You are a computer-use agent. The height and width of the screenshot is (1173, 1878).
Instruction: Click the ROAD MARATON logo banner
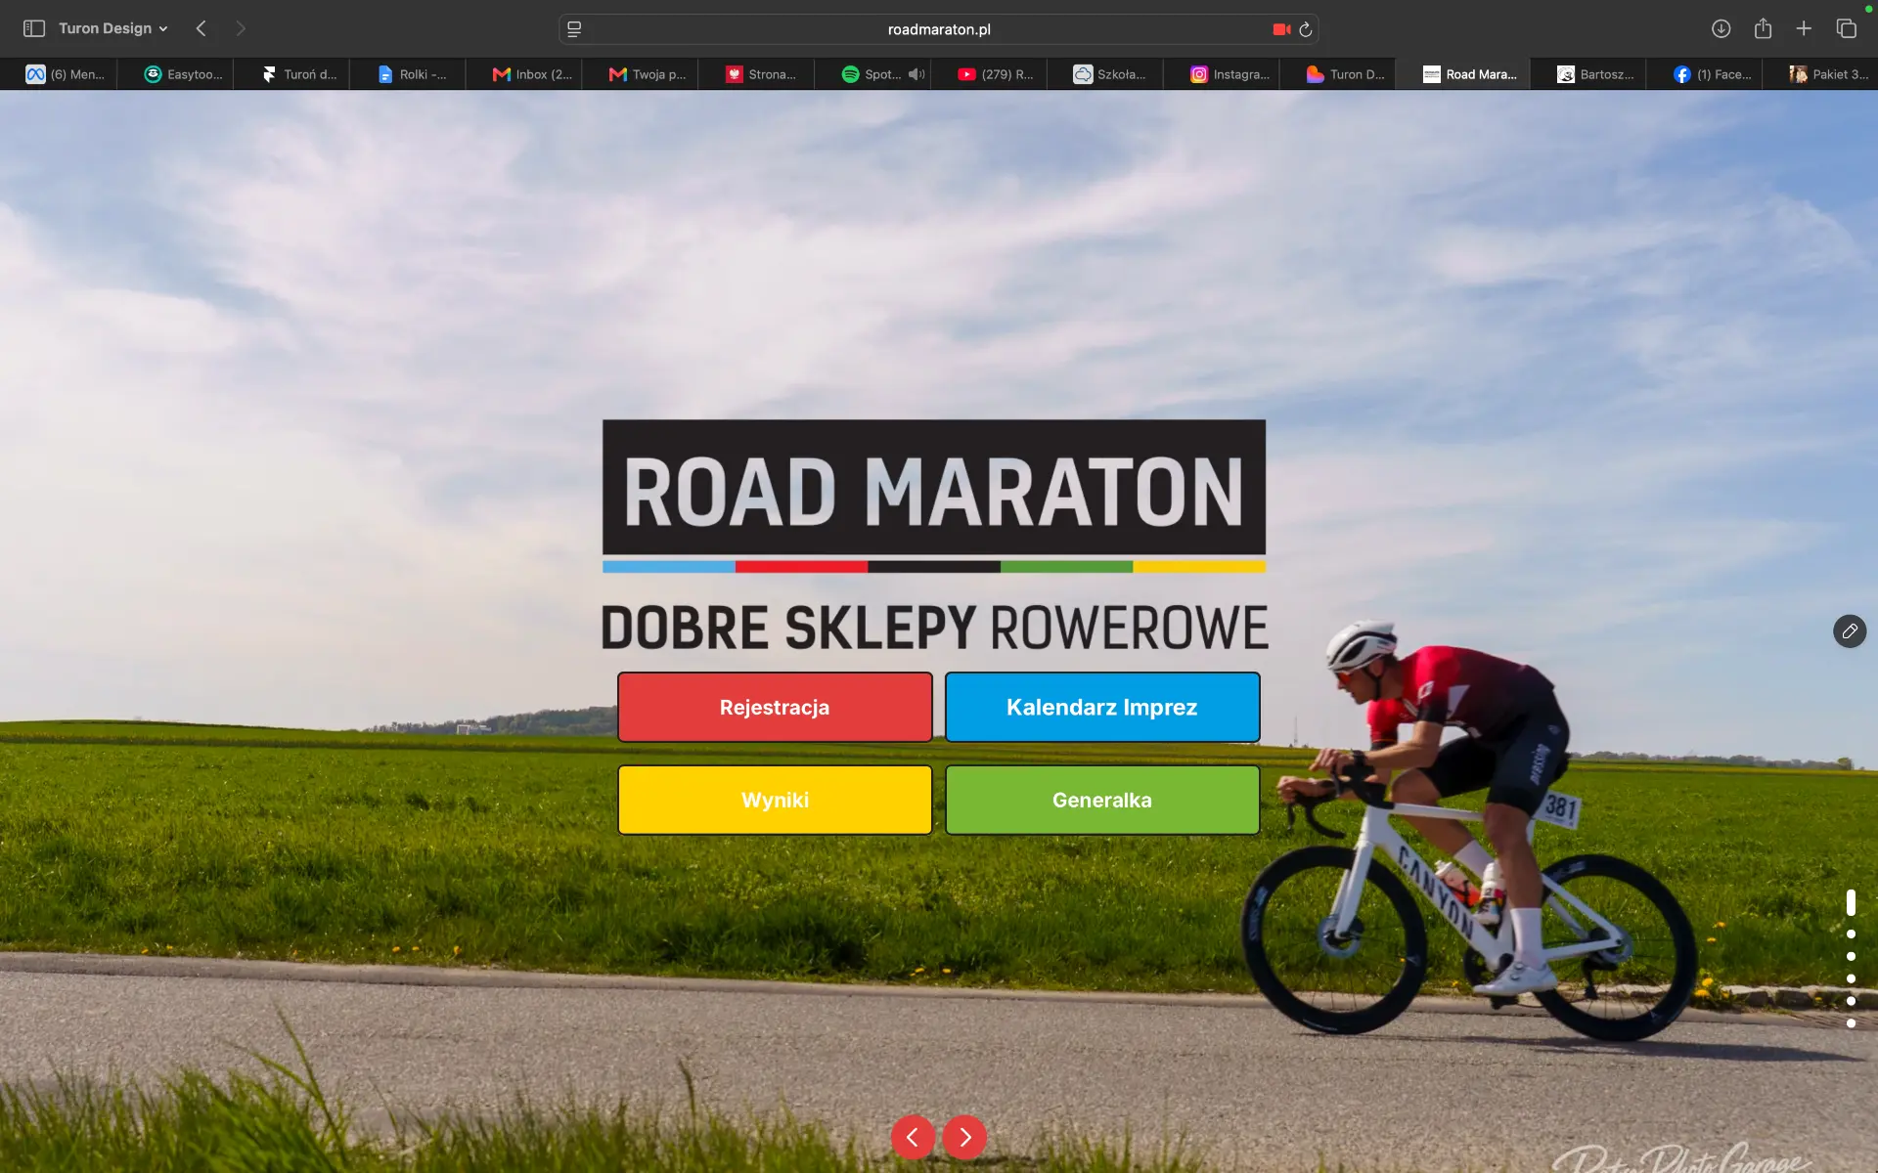[x=934, y=489]
